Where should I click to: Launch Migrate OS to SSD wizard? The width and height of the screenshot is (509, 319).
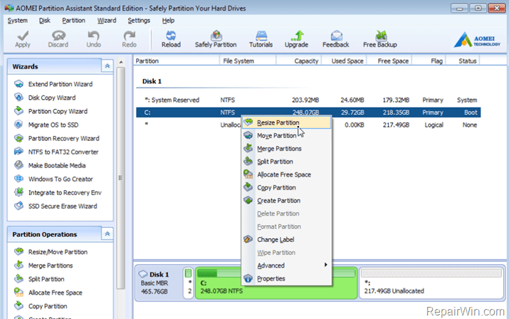pyautogui.click(x=47, y=125)
